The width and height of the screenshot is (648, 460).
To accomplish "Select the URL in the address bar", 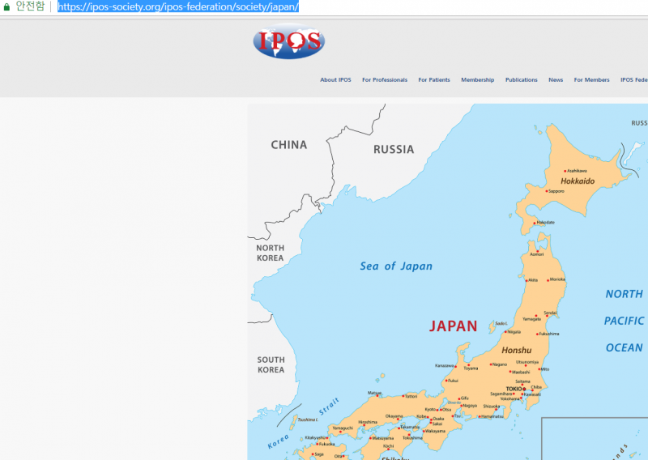I will pos(178,6).
